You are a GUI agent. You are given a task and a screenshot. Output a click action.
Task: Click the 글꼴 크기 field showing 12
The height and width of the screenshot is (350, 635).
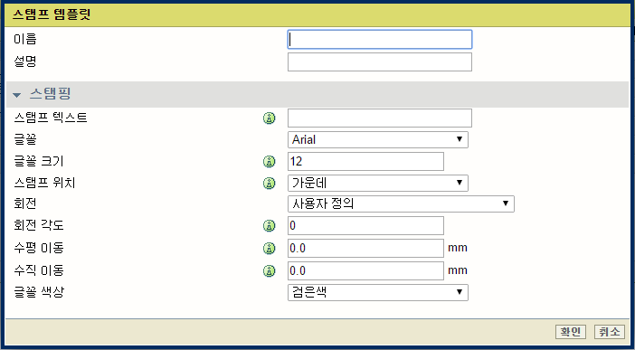[365, 161]
